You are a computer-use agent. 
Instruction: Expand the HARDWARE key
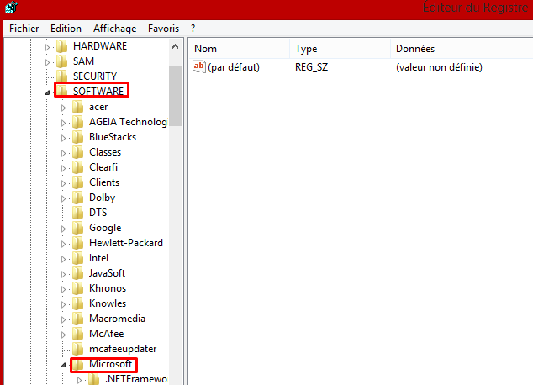pyautogui.click(x=47, y=47)
